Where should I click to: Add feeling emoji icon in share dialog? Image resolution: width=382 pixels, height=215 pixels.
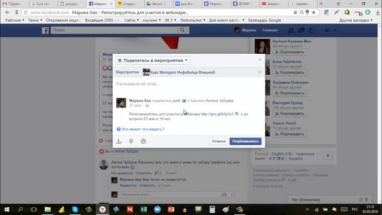143,141
